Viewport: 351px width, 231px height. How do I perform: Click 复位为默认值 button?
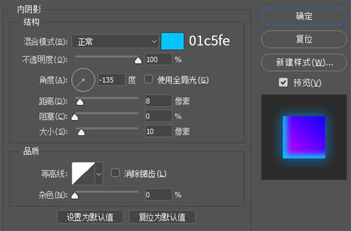click(x=162, y=217)
